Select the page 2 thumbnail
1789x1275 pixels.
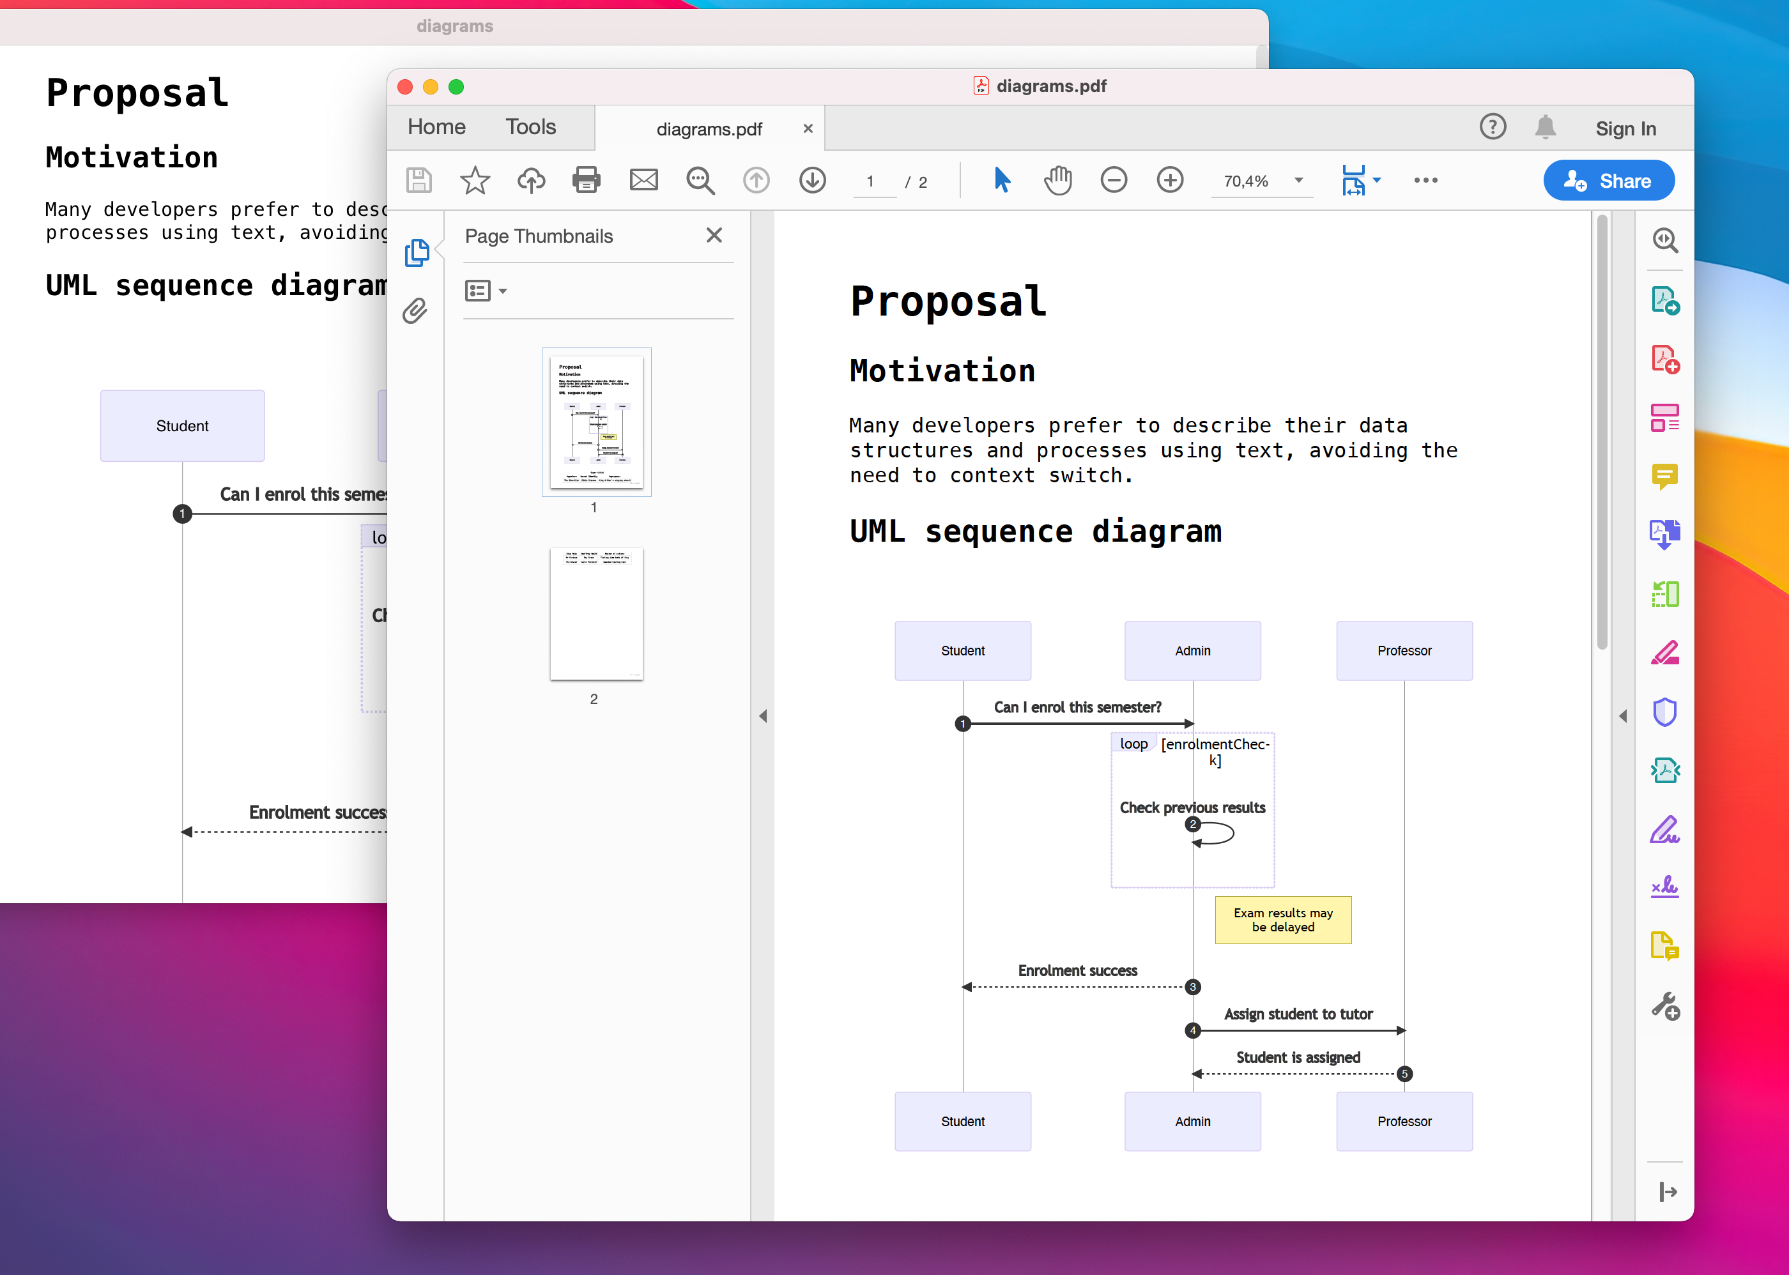(x=596, y=614)
